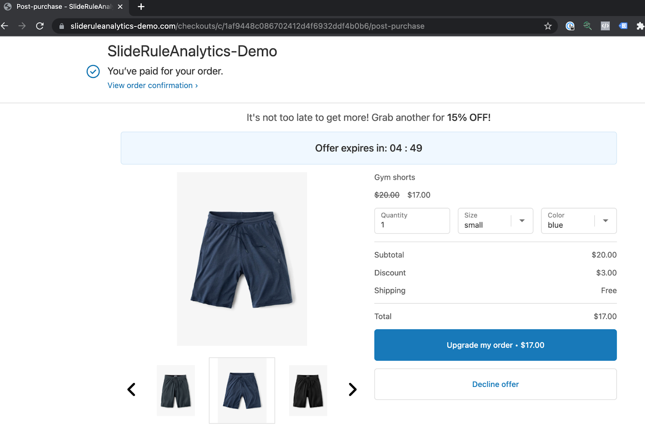Open View order confirmation link
The width and height of the screenshot is (645, 439).
tap(152, 86)
